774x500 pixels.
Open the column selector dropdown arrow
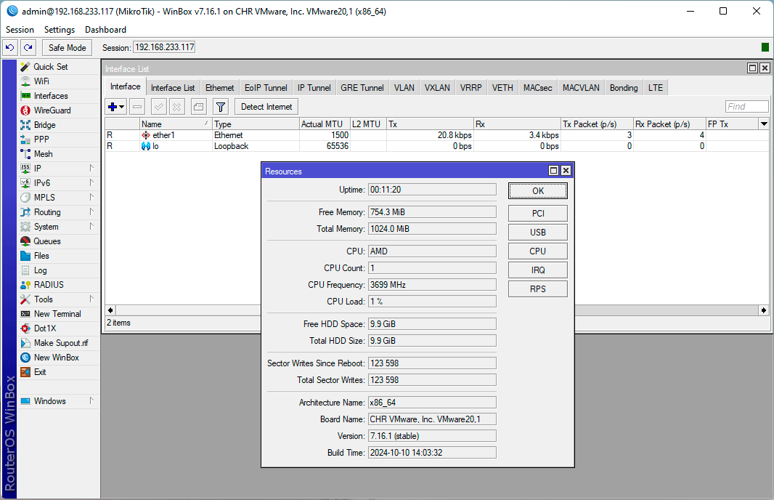pos(763,124)
